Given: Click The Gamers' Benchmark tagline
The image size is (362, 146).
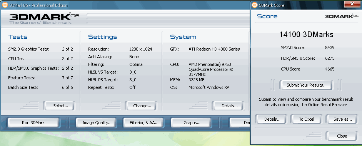Looking at the screenshot, I should 40,23.
